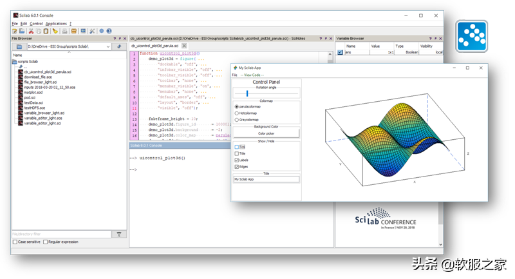
Task: Click the Print icon in toolbar
Action: 65,31
